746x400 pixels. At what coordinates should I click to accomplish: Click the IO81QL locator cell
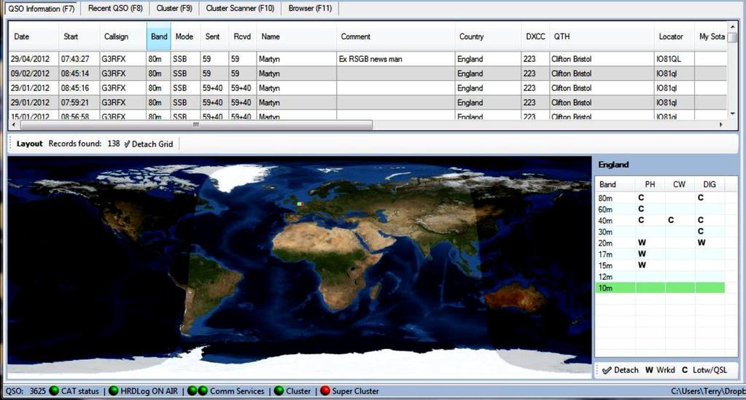674,59
